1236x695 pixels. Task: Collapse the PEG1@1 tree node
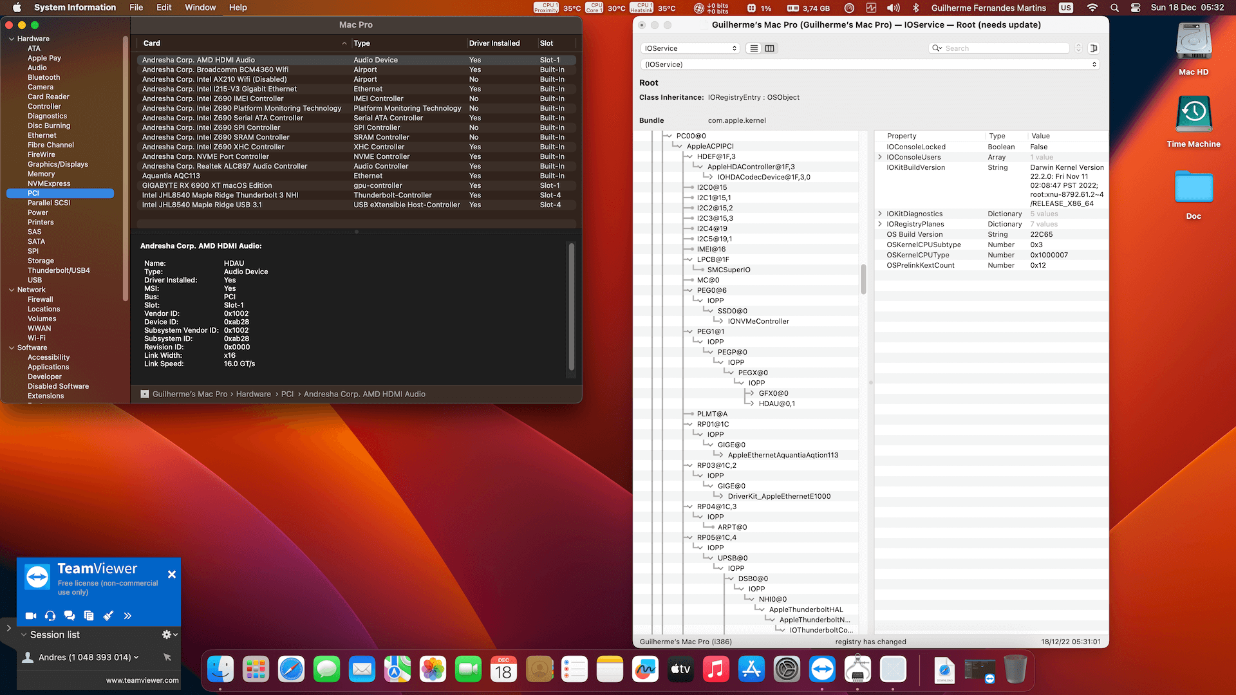[689, 331]
